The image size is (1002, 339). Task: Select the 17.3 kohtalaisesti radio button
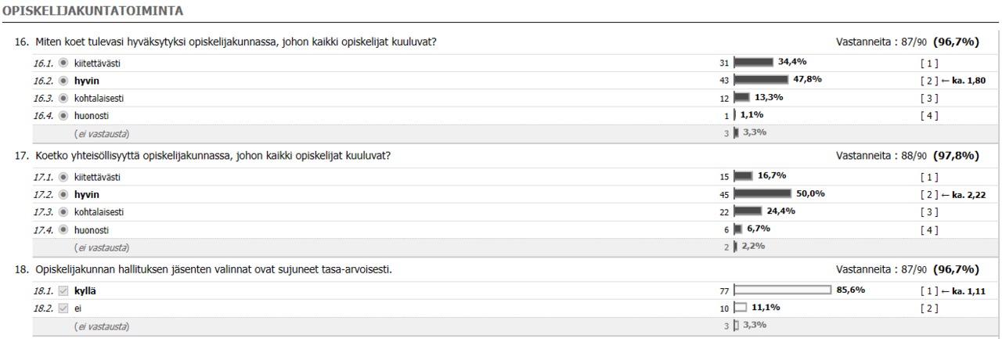click(x=63, y=212)
